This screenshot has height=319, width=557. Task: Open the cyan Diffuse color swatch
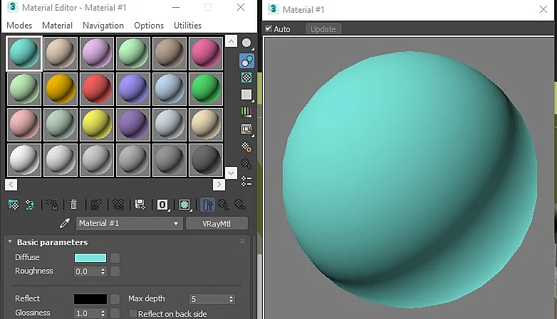tap(90, 258)
